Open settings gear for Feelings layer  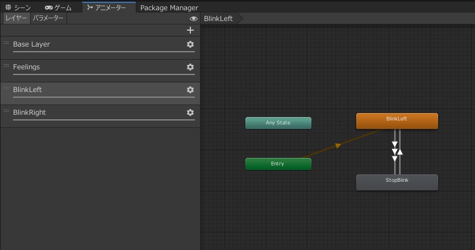[190, 67]
